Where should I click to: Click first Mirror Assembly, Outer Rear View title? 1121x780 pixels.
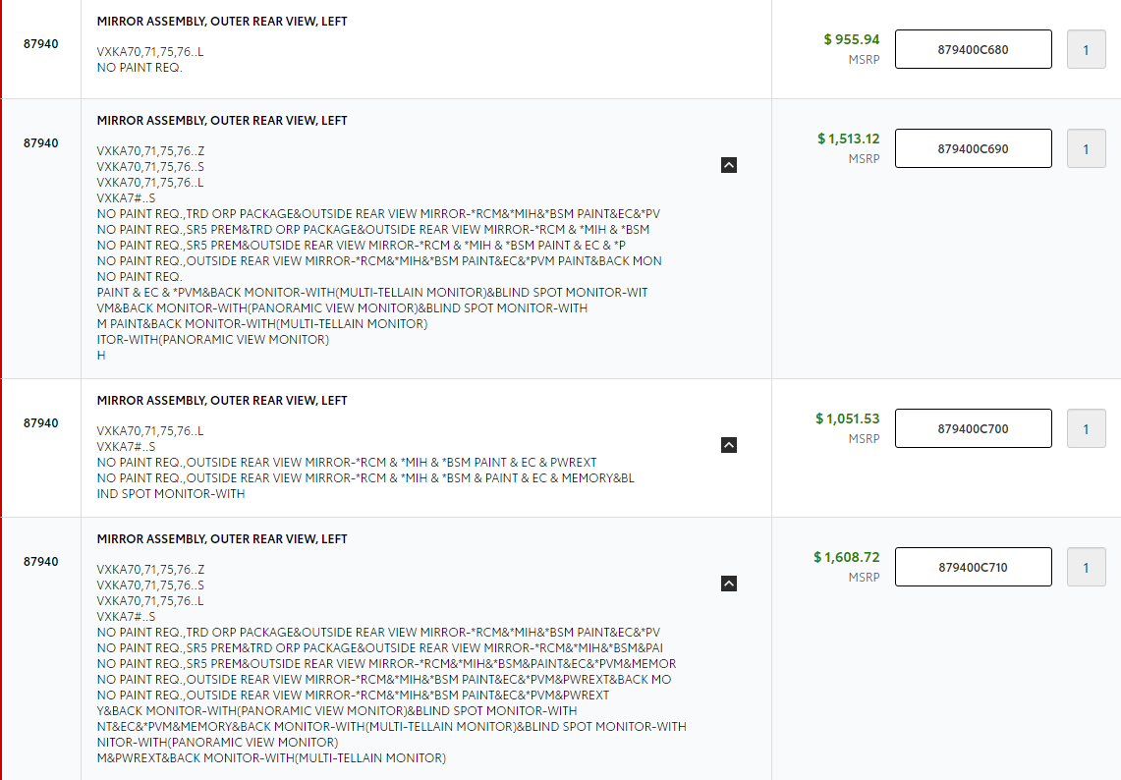pyautogui.click(x=222, y=22)
